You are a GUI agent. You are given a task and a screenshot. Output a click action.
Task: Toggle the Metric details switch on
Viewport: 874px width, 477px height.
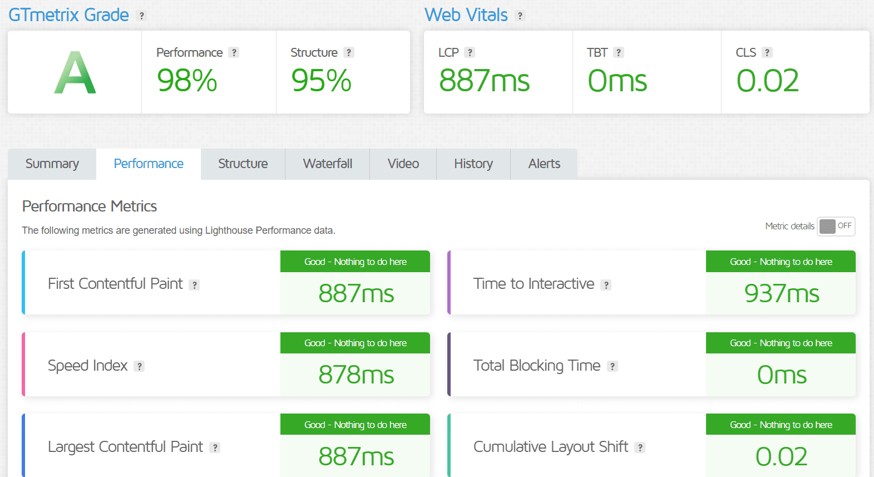click(x=836, y=226)
